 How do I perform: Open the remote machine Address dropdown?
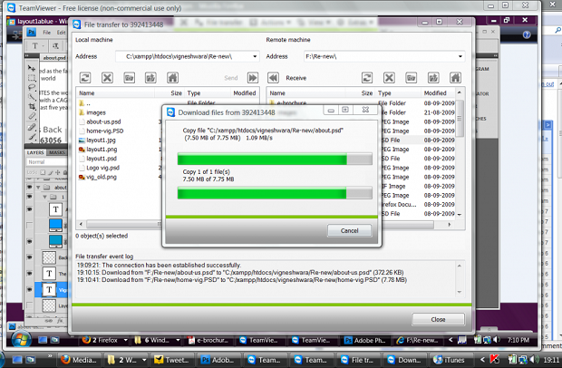click(x=460, y=56)
